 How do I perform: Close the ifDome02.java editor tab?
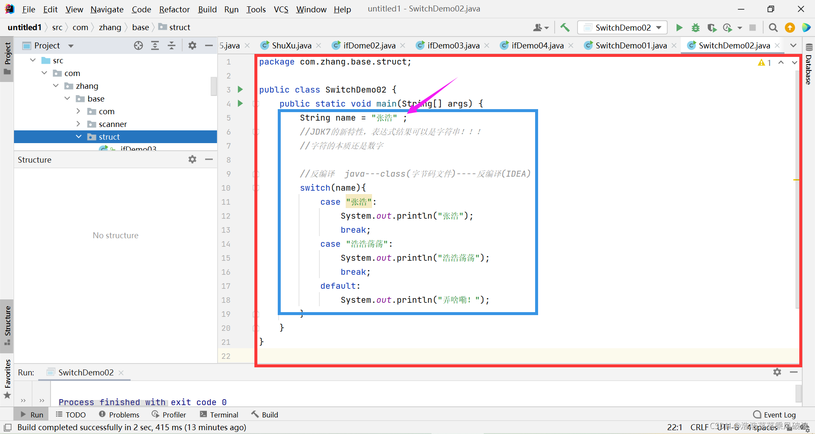(x=403, y=45)
